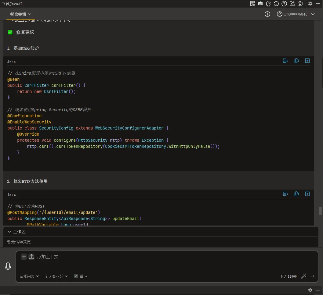Click the chat vertical scrollbar thumb
Viewport: 323px width, 295px height.
320,211
